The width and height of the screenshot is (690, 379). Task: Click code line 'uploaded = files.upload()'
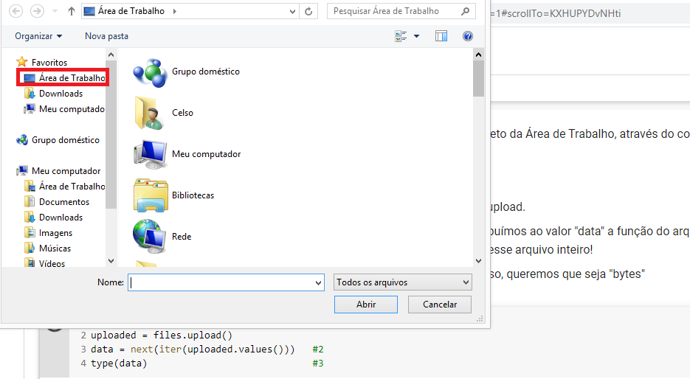coord(162,335)
